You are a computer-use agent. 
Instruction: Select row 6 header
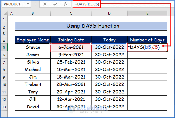[x=4, y=55]
